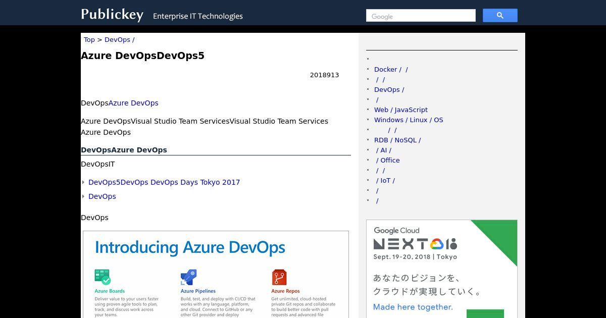The image size is (606, 318).
Task: Open the IoT sidebar category
Action: click(385, 180)
